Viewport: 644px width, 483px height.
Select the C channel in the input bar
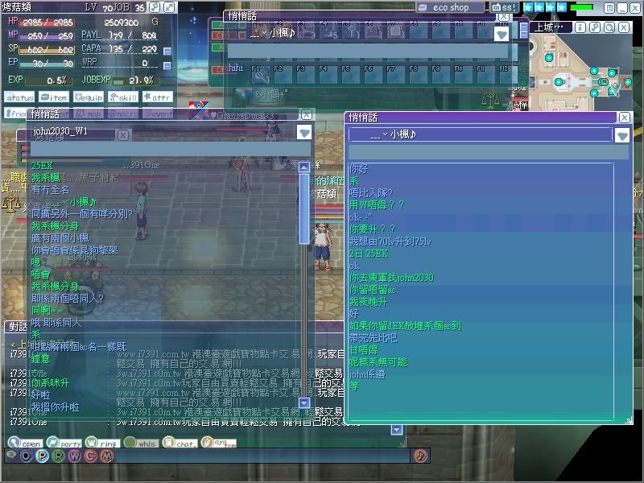point(91,456)
